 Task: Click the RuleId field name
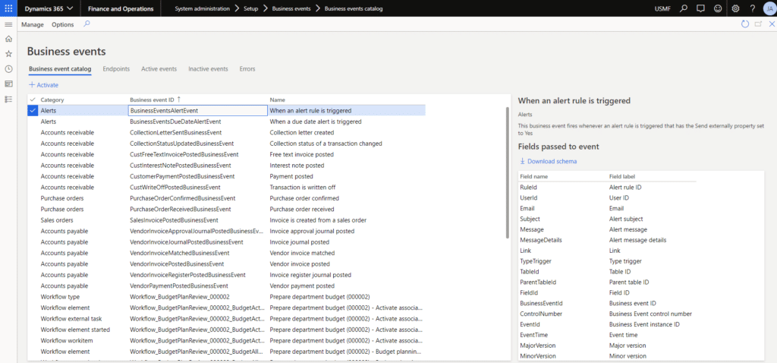coord(528,187)
